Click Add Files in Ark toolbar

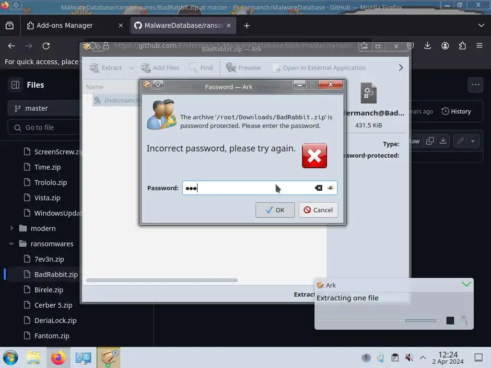click(160, 68)
